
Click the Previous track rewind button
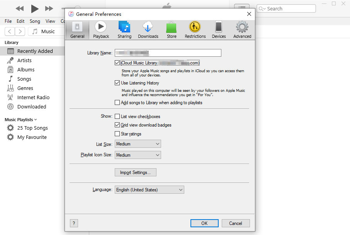pyautogui.click(x=20, y=9)
